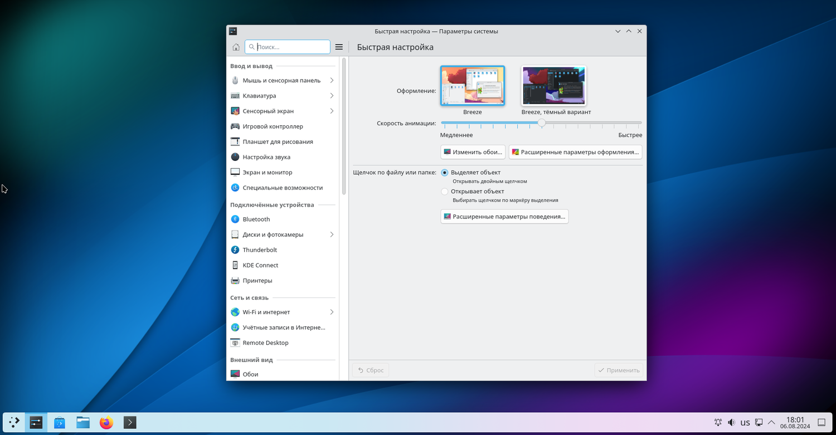Go to 'Принтеры' settings page
The image size is (836, 435).
(257, 281)
